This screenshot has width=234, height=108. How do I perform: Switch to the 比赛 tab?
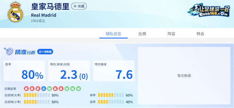click(142, 34)
